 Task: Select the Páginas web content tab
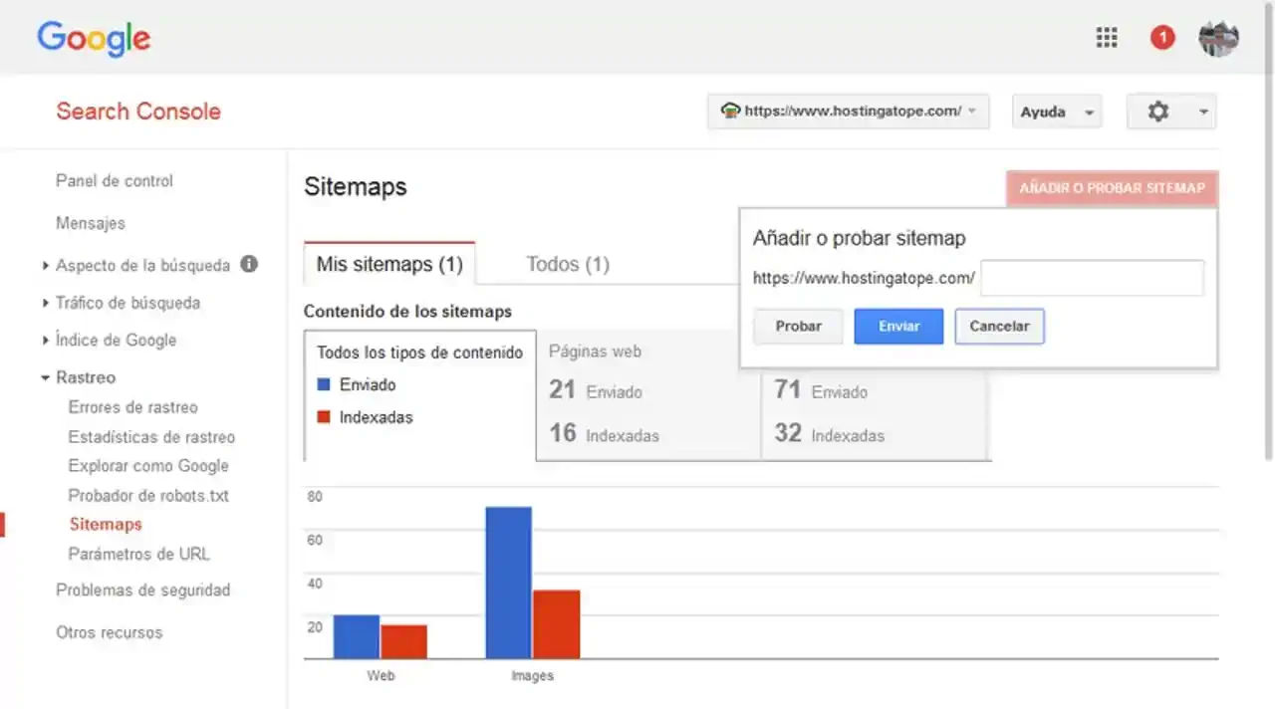click(x=648, y=395)
